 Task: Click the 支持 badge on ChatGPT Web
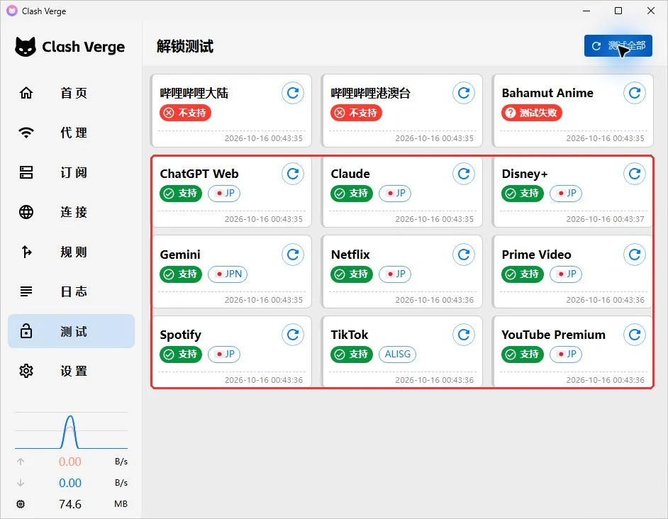[181, 194]
